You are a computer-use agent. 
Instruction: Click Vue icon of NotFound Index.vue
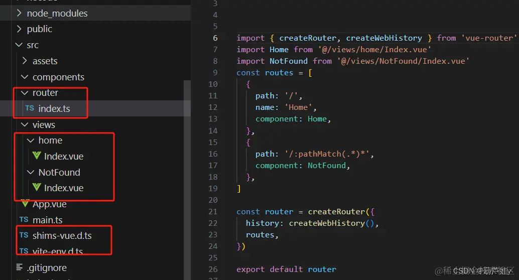(37, 187)
